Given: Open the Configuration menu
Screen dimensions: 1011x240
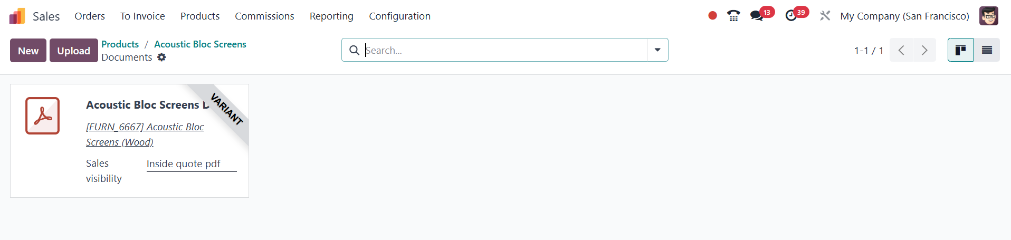Looking at the screenshot, I should point(399,16).
